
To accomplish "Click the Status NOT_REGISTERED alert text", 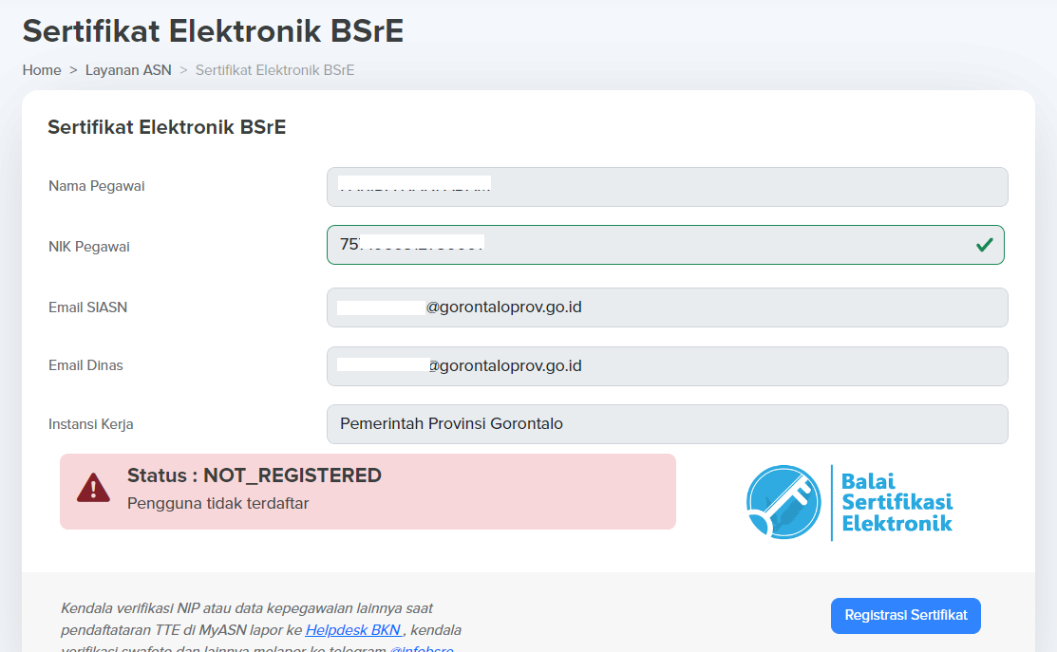I will click(255, 475).
